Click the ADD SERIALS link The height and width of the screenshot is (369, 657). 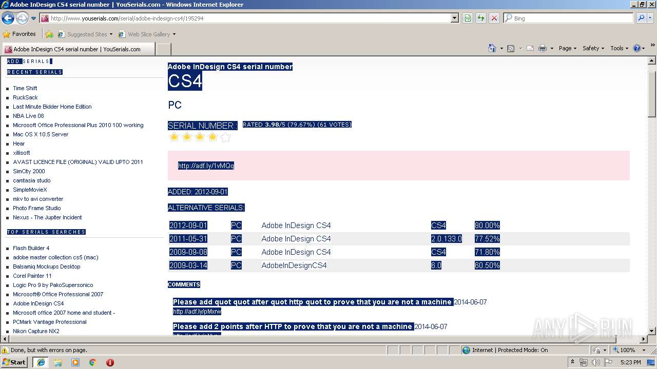pos(29,61)
